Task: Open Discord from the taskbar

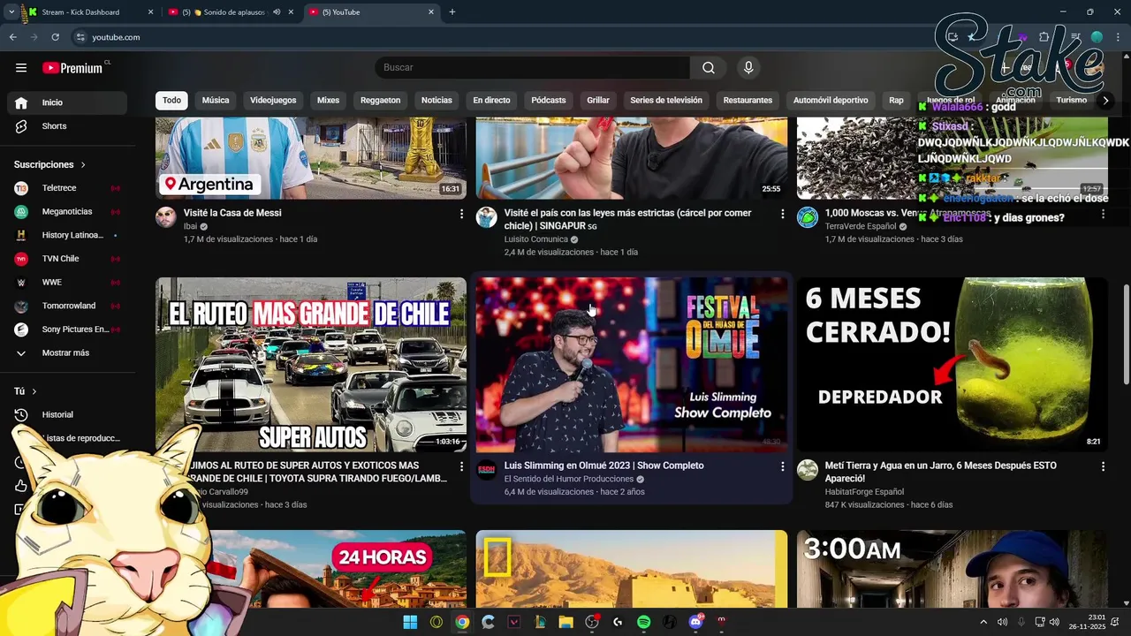Action: pyautogui.click(x=695, y=622)
